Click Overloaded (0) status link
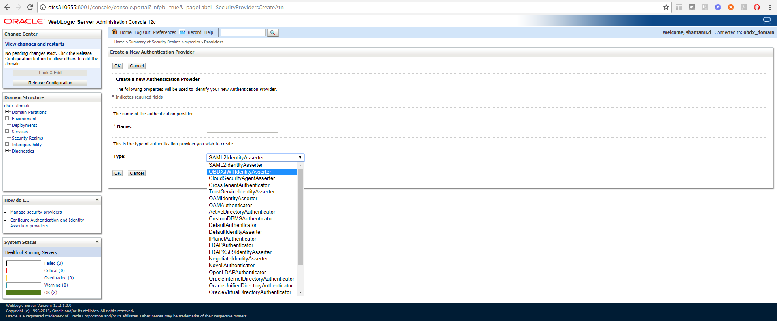Viewport: 777px width, 321px height. point(59,278)
